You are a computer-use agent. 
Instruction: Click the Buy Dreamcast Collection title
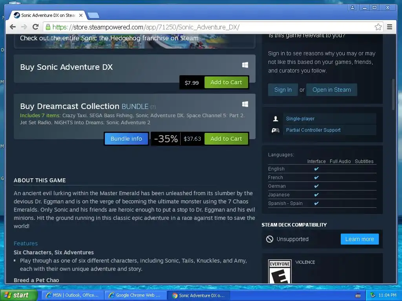[69, 106]
